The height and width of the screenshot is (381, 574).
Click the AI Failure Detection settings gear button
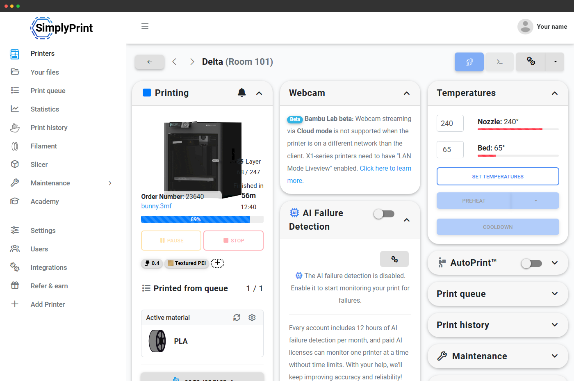(394, 259)
